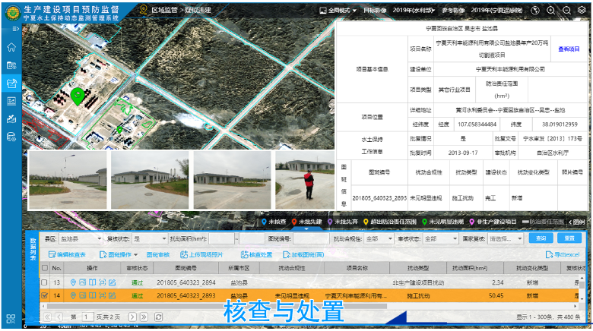Uncheck the checkbox for row 14
This screenshot has height=331, width=593.
pyautogui.click(x=45, y=295)
